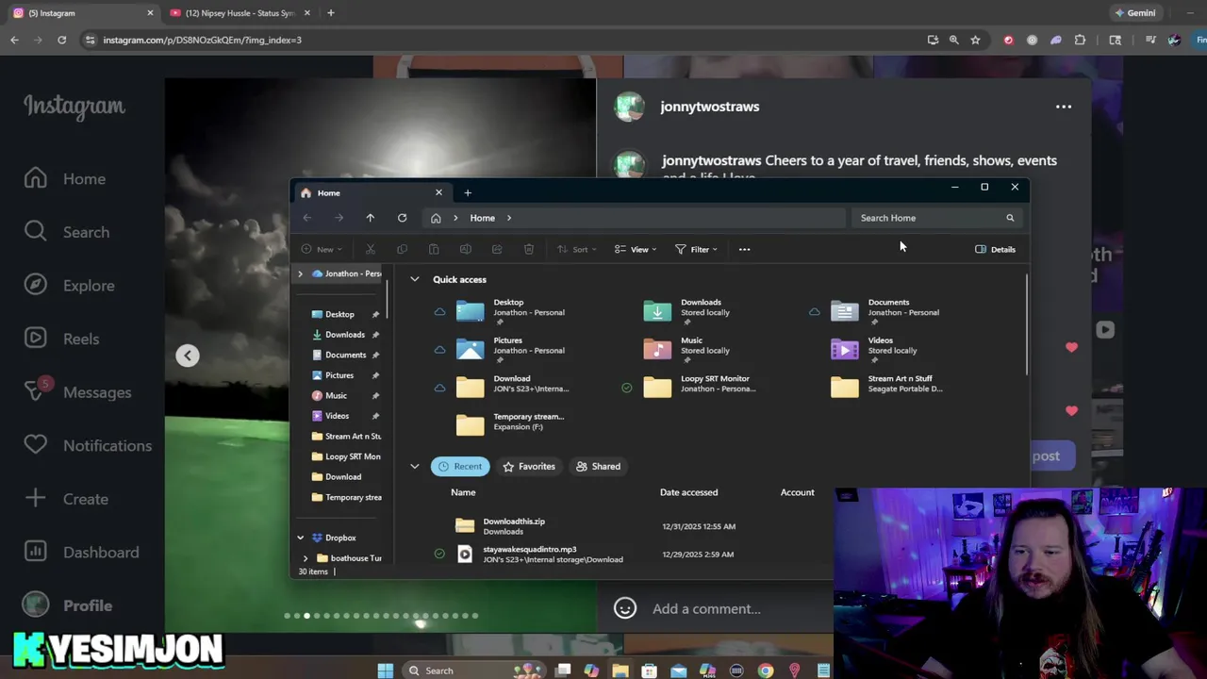Refresh the File Explorer Home view
Viewport: 1207px width, 679px height.
(x=402, y=218)
